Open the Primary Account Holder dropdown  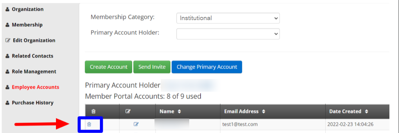(x=228, y=34)
